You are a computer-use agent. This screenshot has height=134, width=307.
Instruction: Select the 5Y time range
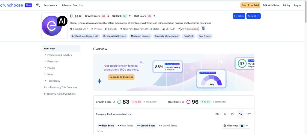[240, 114]
